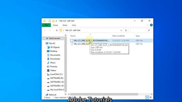Close the File Explorer window
The image size is (182, 102).
click(x=149, y=21)
